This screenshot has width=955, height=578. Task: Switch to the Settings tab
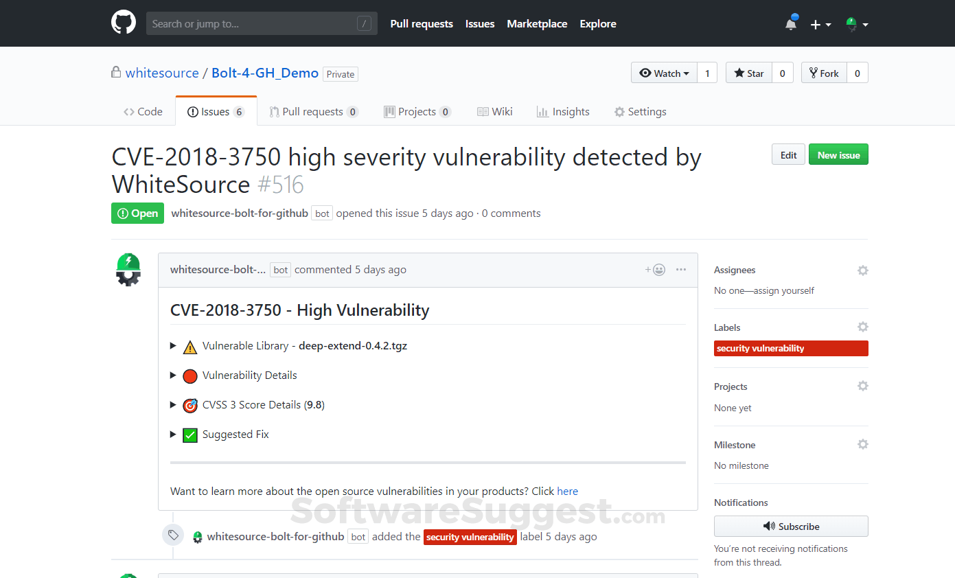click(640, 111)
